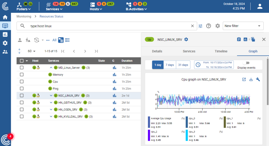
Task: Open filter options sliders icon
Action: coord(200,26)
